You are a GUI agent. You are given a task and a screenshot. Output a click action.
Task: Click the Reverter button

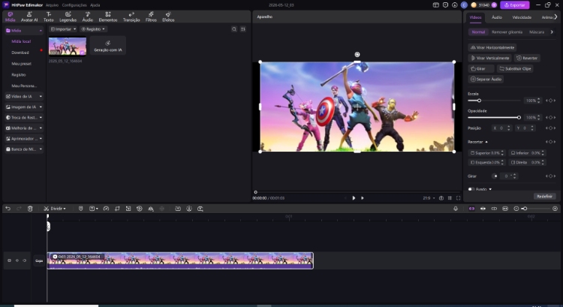point(527,58)
